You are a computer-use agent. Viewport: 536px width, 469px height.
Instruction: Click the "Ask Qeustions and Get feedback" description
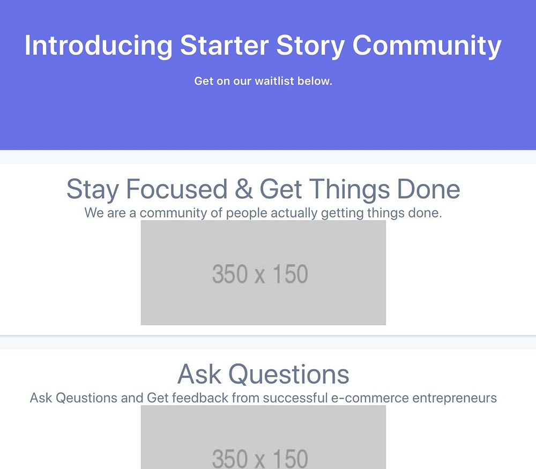pyautogui.click(x=263, y=398)
